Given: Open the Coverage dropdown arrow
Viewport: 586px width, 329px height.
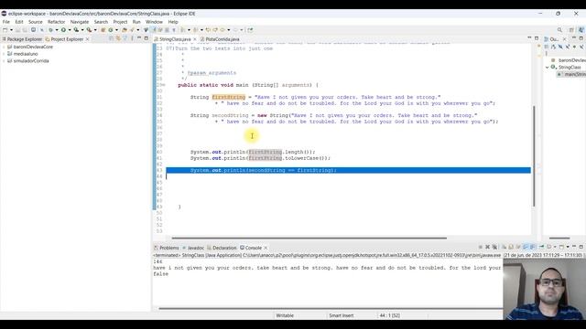Looking at the screenshot, I should pos(82,30).
